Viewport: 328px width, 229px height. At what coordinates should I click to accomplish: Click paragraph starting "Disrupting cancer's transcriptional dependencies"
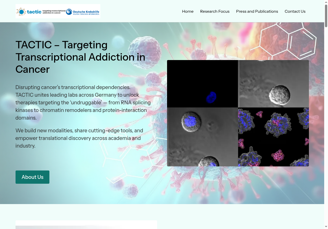pos(83,103)
